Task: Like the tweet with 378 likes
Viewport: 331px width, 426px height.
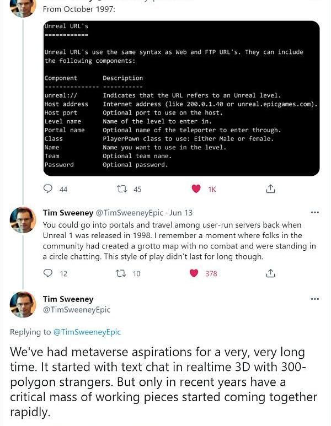Action: (x=194, y=273)
